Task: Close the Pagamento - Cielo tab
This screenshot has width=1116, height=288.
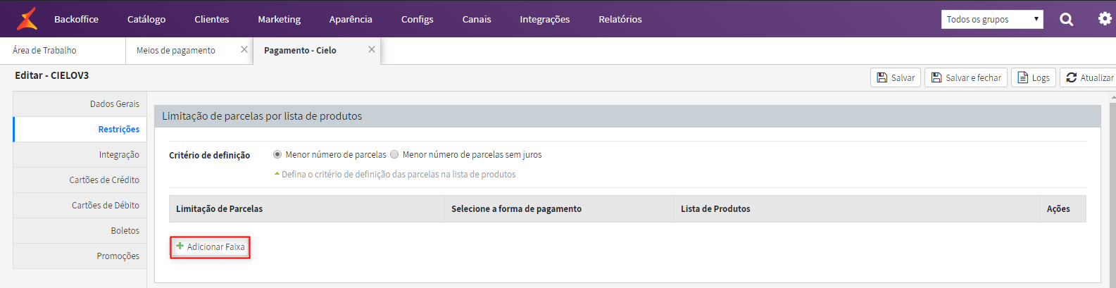Action: (372, 49)
